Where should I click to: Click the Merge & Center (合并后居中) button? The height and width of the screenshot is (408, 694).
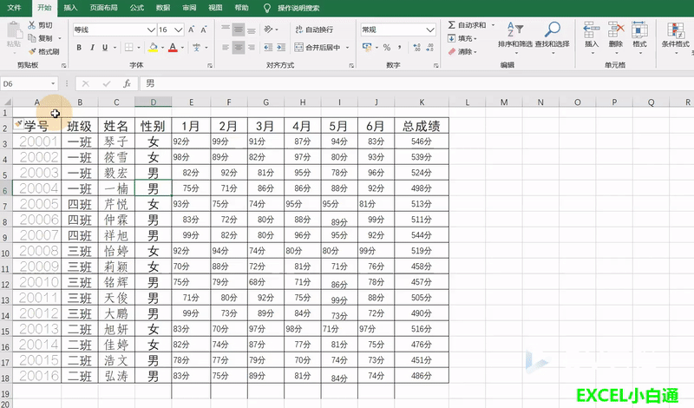point(318,48)
